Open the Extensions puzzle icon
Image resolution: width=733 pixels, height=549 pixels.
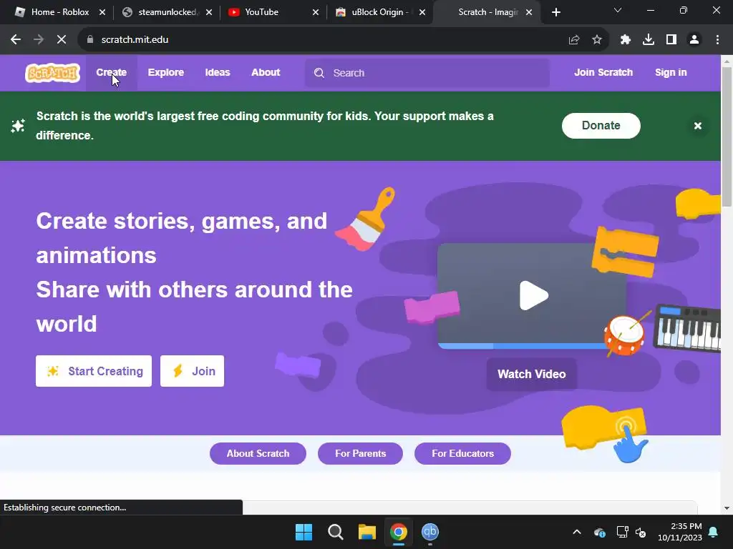[x=626, y=40]
